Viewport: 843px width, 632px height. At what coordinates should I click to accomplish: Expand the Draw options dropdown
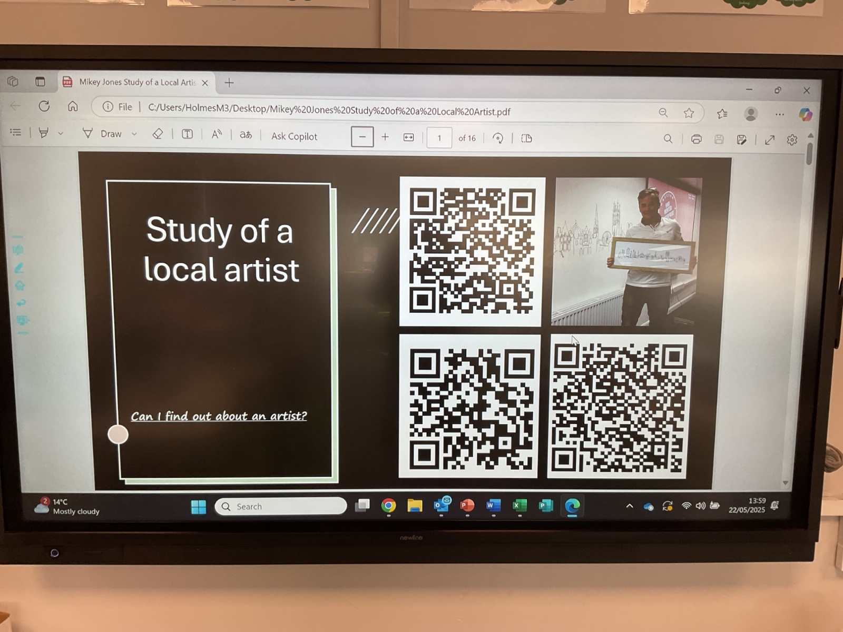(134, 134)
